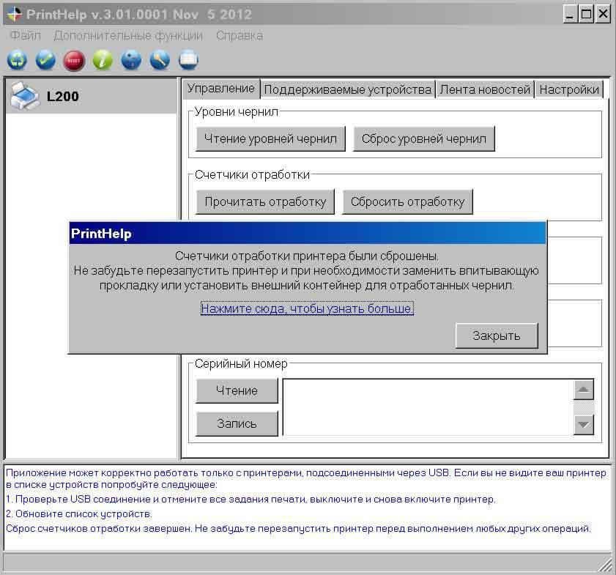This screenshot has height=575, width=616.
Task: Click the printer toolbar icon
Action: 188,60
